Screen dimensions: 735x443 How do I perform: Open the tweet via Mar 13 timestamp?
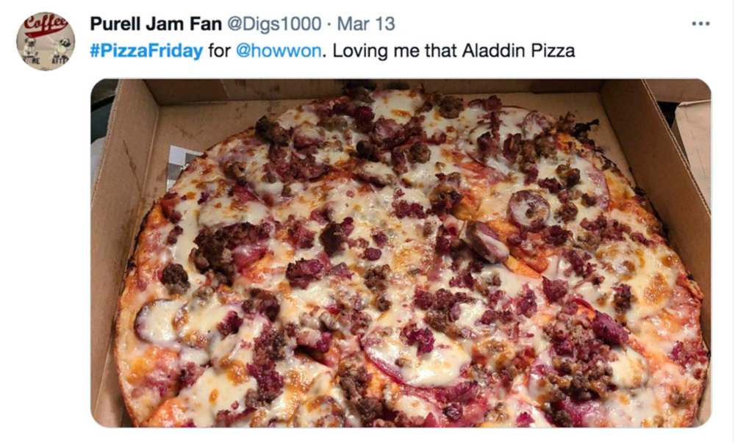366,24
